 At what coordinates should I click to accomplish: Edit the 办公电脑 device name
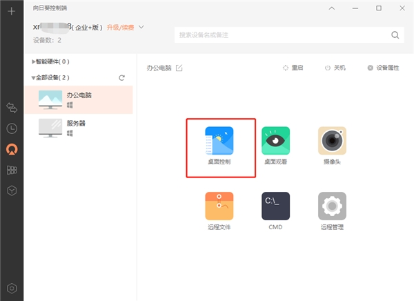(179, 68)
